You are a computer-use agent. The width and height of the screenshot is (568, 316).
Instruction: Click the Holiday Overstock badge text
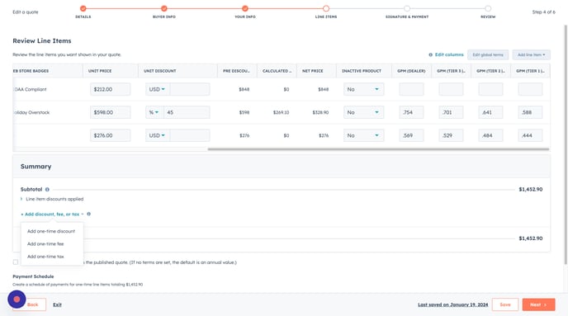click(31, 112)
